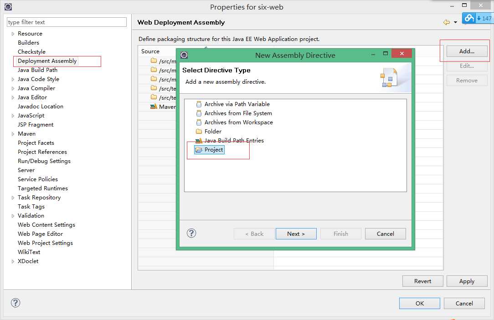Select Web Content Settings item
Screen dimensions: 494x320
click(46, 225)
